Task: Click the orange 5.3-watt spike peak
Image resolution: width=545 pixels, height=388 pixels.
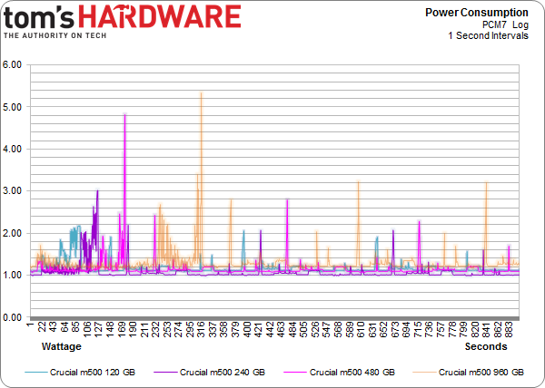Action: (x=201, y=93)
